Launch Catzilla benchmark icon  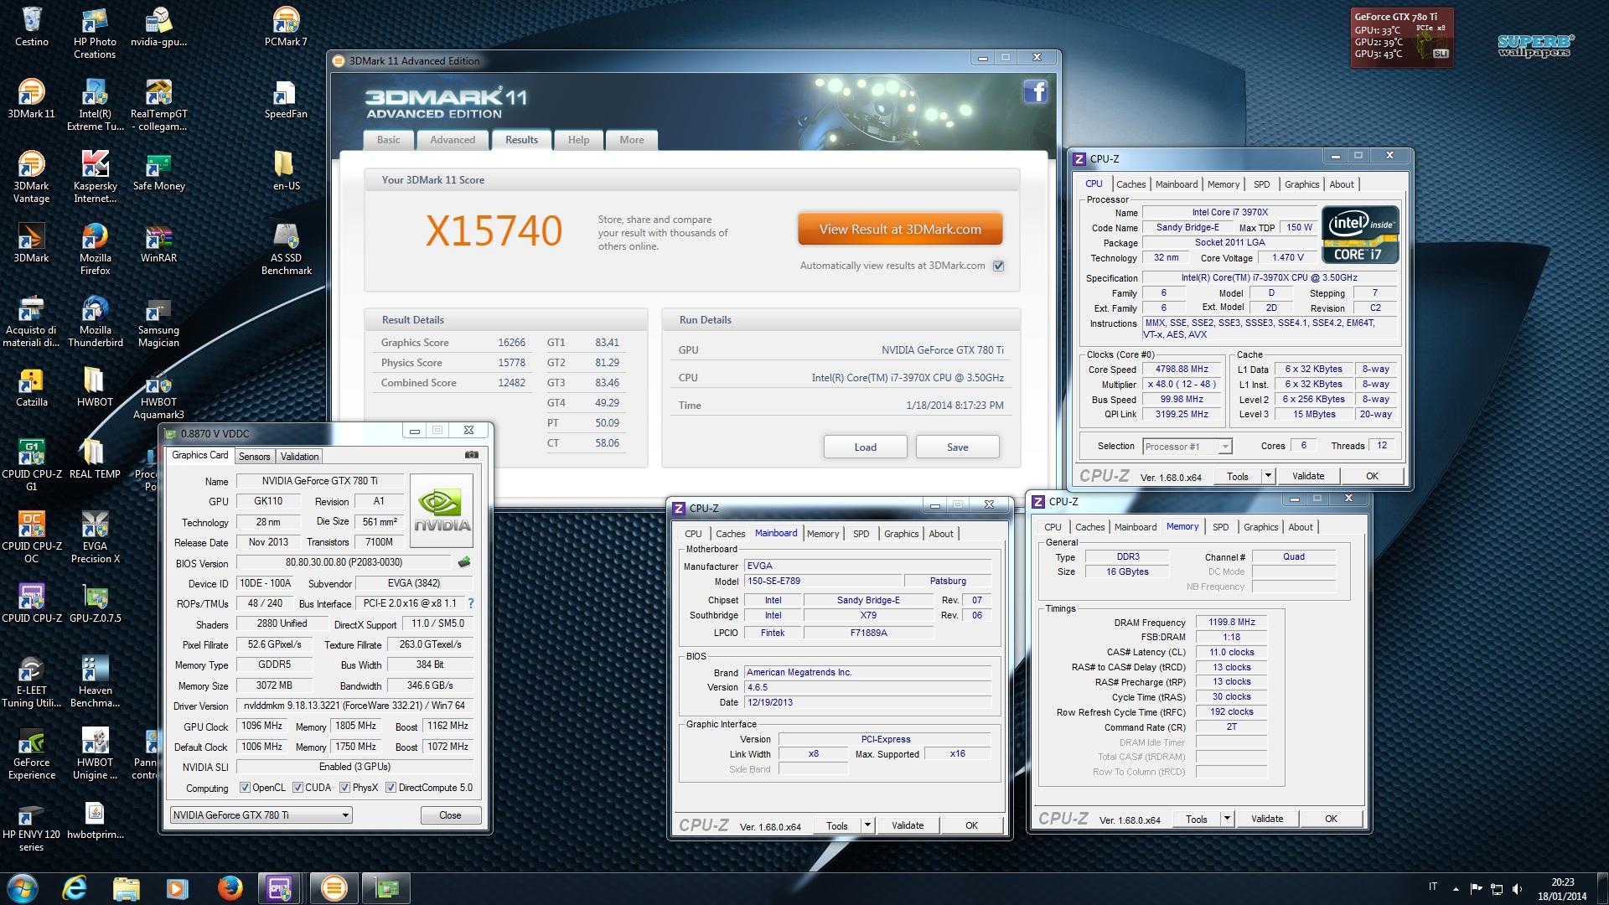point(31,388)
